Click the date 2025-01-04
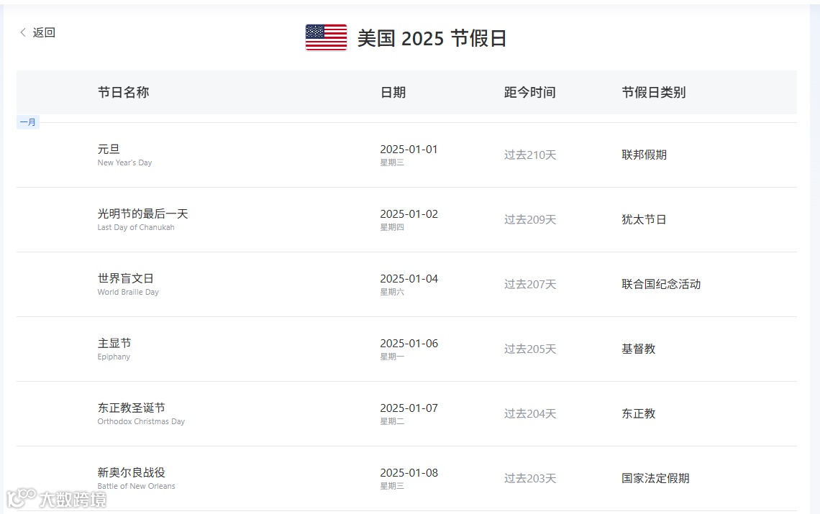This screenshot has width=820, height=514. 409,279
